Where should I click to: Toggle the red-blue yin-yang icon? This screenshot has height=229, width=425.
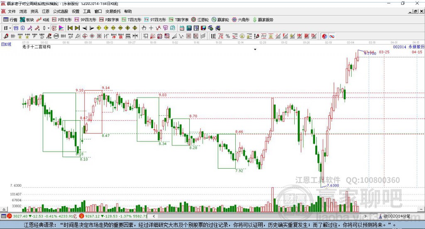(x=325, y=36)
